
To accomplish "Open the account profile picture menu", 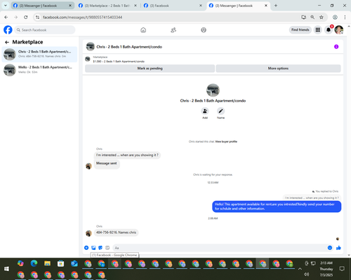I will [x=339, y=29].
